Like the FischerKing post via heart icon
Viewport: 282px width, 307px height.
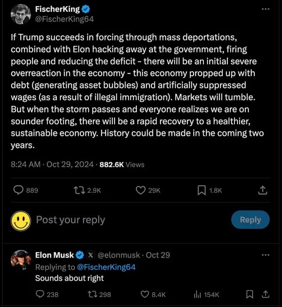[141, 190]
